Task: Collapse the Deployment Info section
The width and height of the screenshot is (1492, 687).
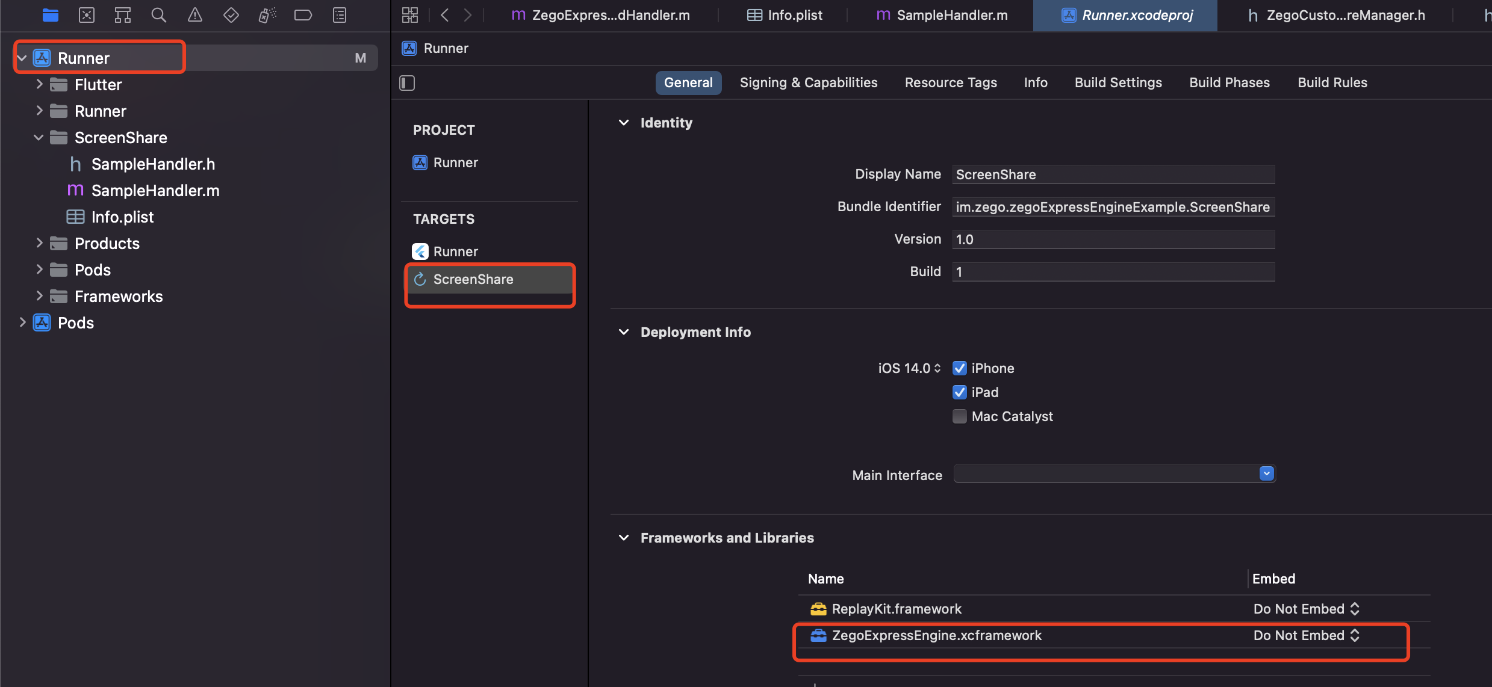Action: (x=624, y=332)
